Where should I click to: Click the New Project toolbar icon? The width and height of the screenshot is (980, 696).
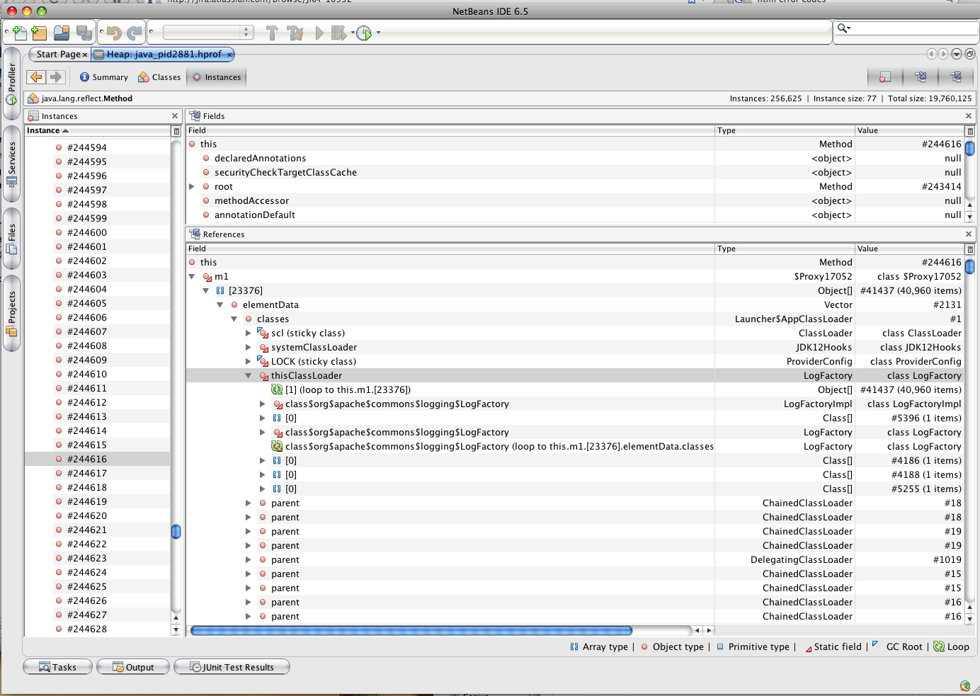point(39,33)
